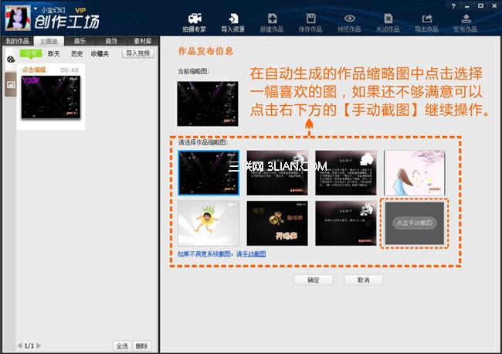502x354 pixels.
Task: Choose the third thumbnail in the second row
Action: tap(346, 223)
